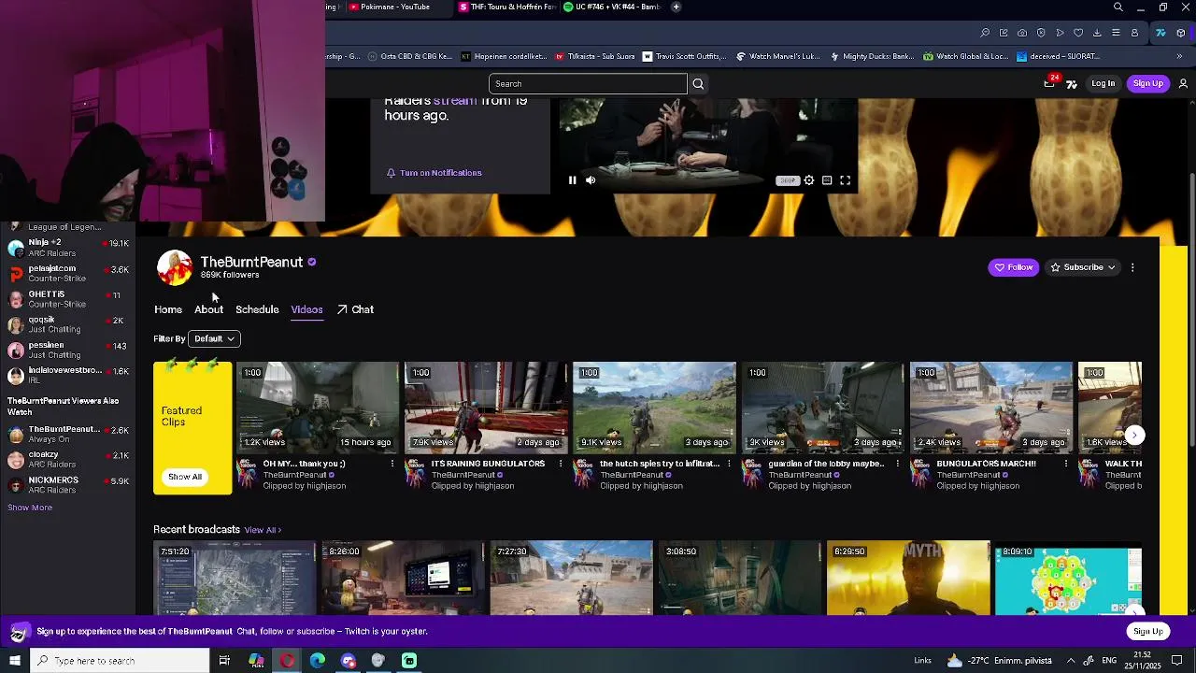Open more options for 'OH MY... thank you' clip

(392, 464)
